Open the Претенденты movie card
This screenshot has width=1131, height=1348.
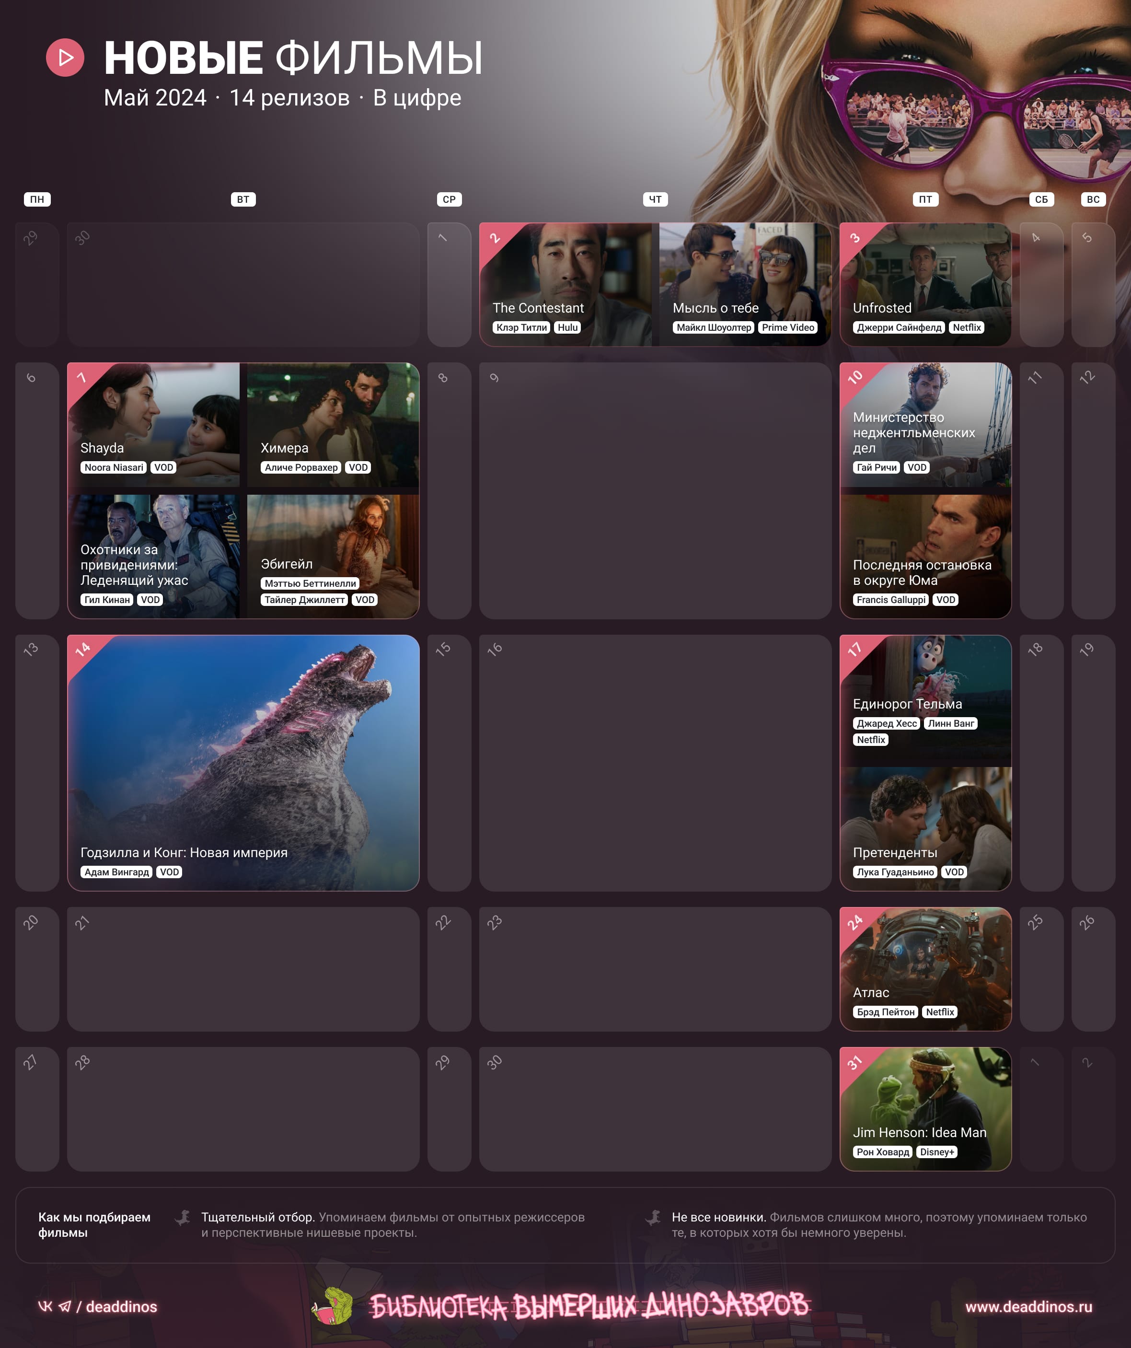pyautogui.click(x=925, y=829)
